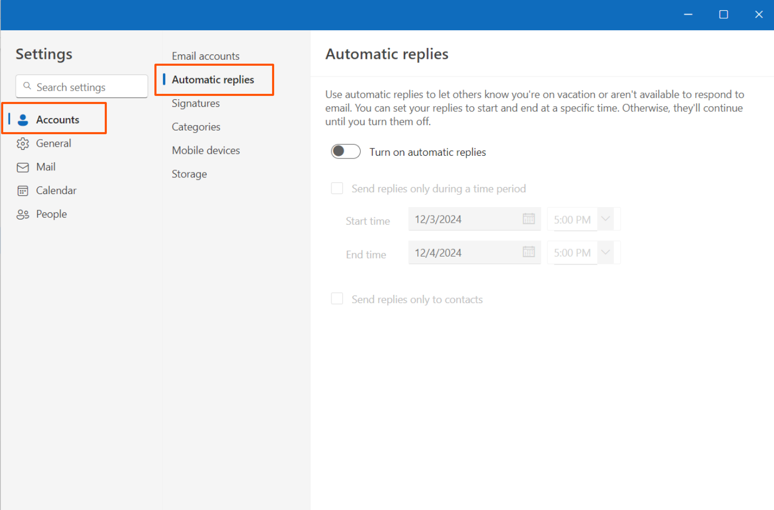Close the Settings window

(x=759, y=15)
